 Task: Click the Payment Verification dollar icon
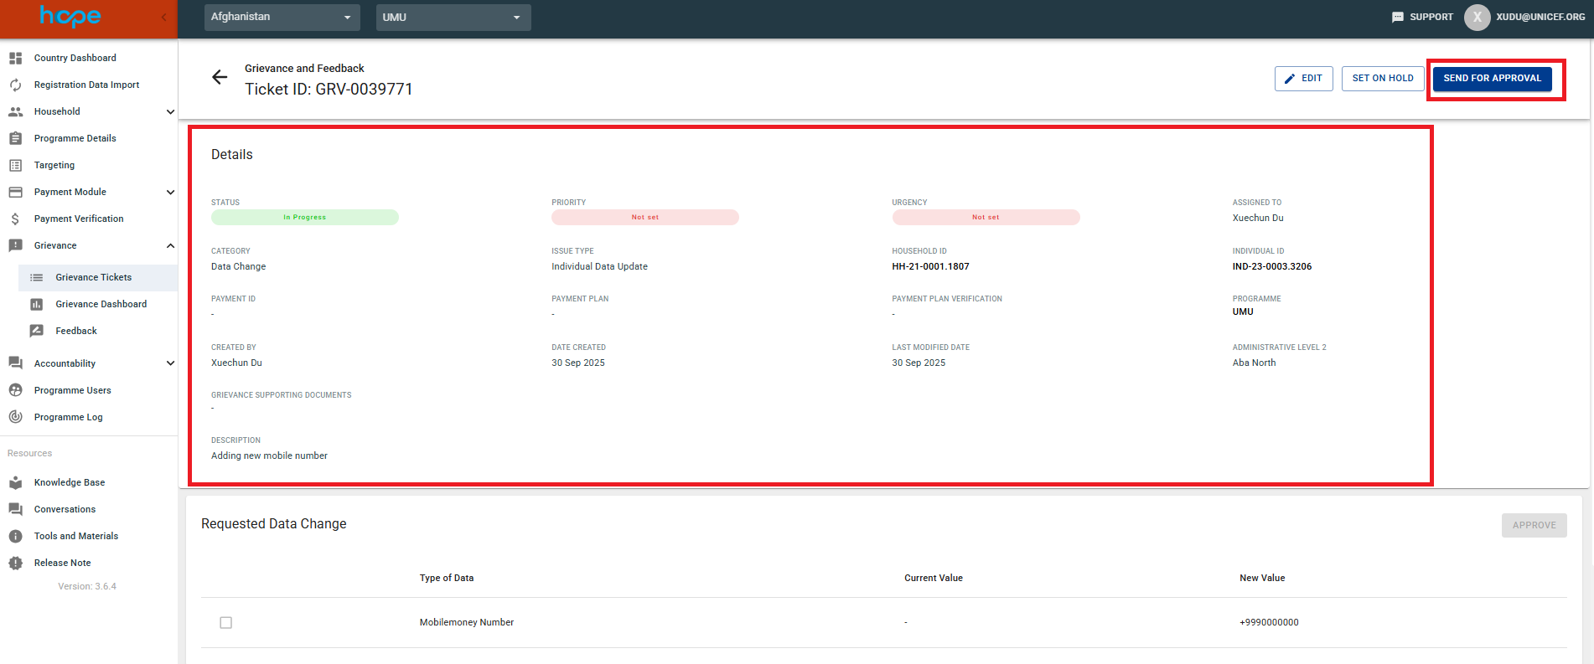click(15, 219)
